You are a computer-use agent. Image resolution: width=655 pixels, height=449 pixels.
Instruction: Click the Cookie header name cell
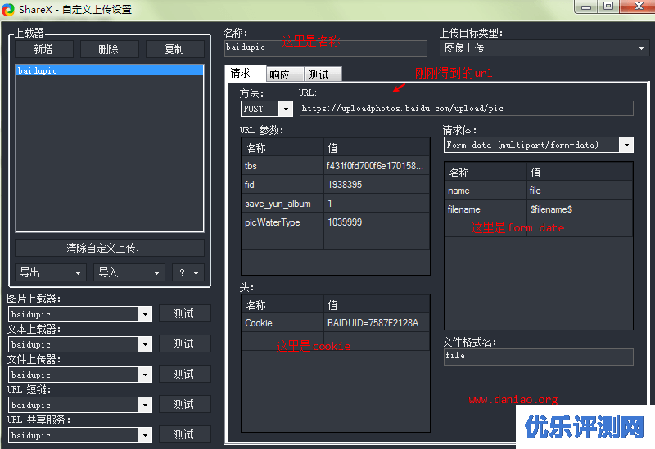point(282,323)
